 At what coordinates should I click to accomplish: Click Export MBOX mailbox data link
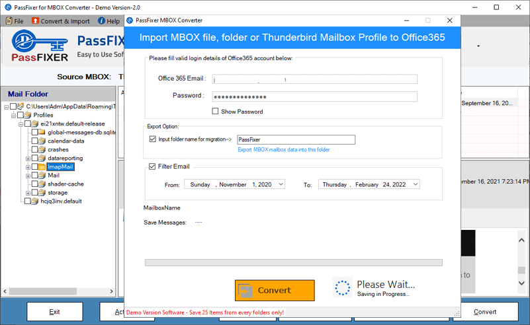284,149
